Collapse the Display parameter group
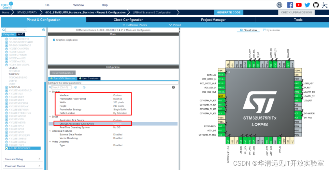The height and width of the screenshot is (170, 329). (x=50, y=92)
